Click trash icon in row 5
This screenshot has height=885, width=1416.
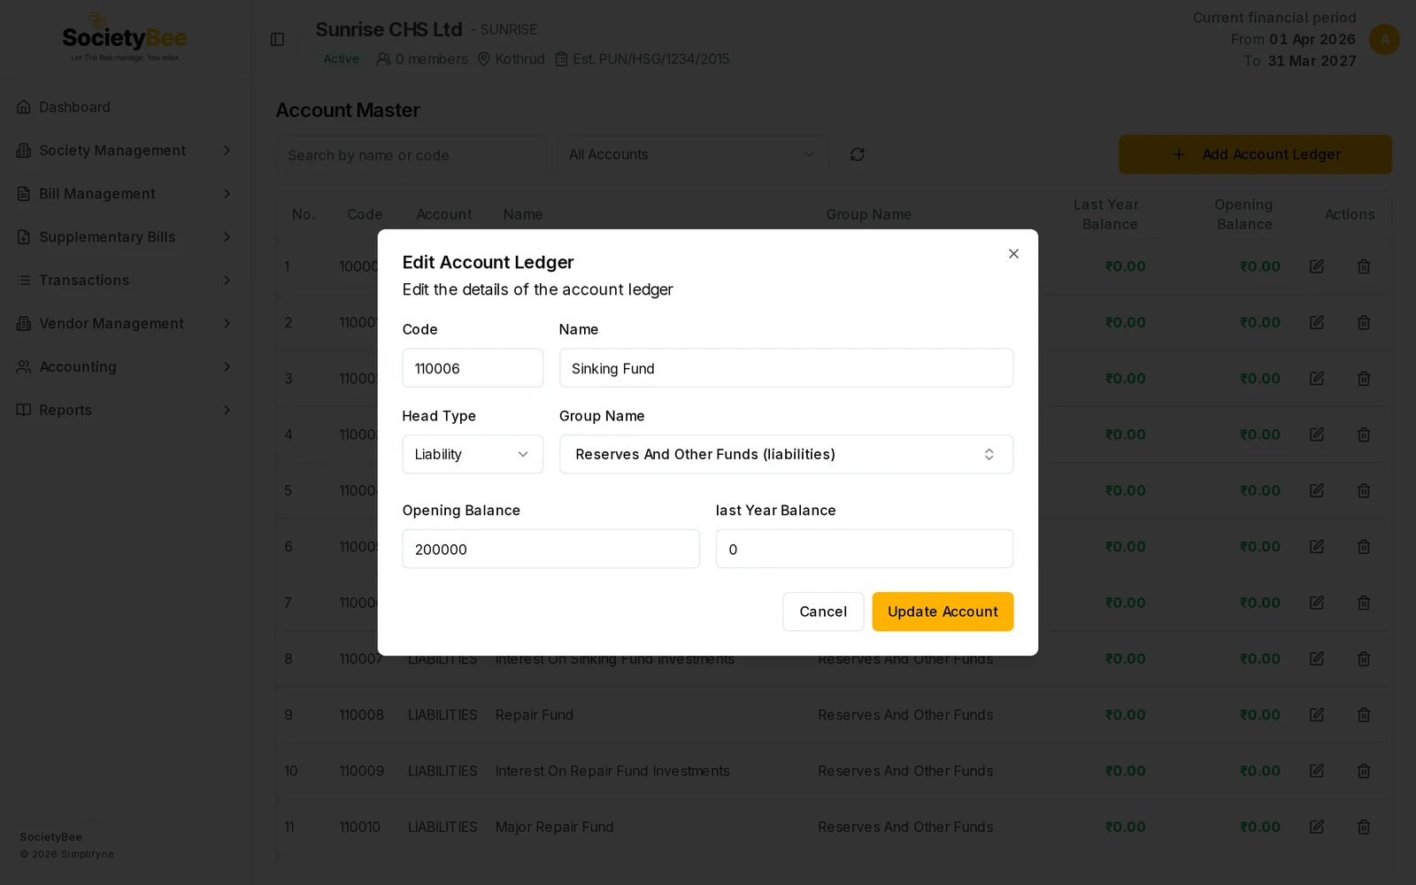point(1364,490)
